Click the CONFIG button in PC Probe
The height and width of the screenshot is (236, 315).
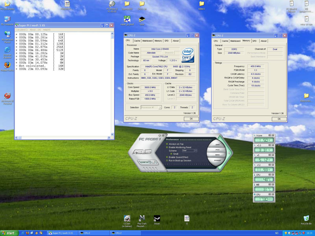144,162
